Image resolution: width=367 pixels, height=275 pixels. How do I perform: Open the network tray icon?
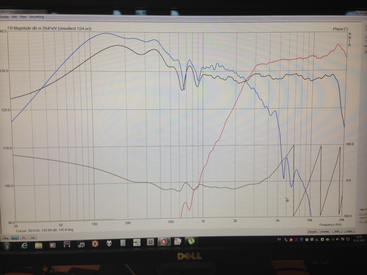coord(348,239)
